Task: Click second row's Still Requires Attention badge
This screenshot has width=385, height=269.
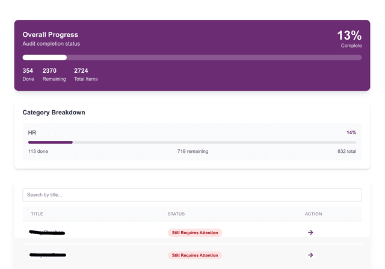Action: pyautogui.click(x=194, y=255)
